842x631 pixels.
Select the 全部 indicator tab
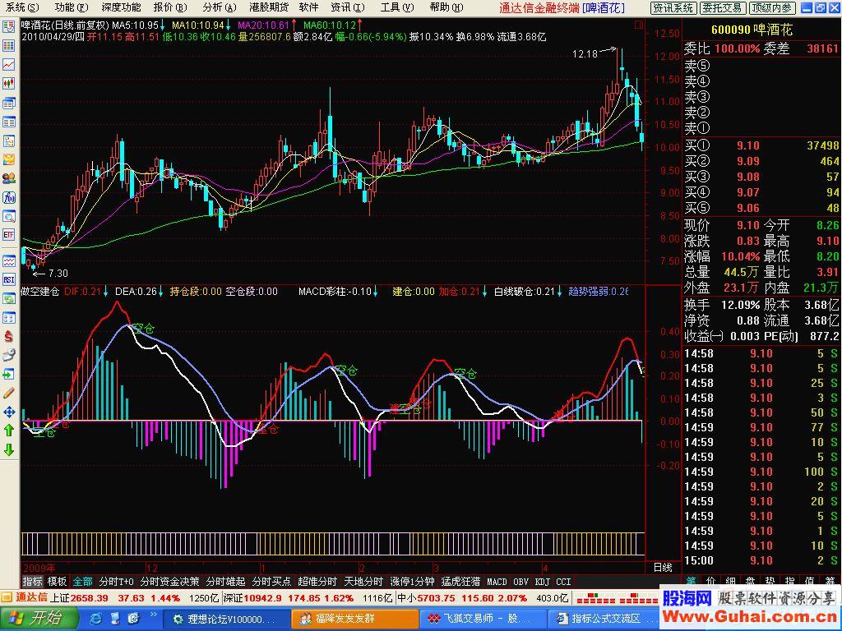point(83,582)
